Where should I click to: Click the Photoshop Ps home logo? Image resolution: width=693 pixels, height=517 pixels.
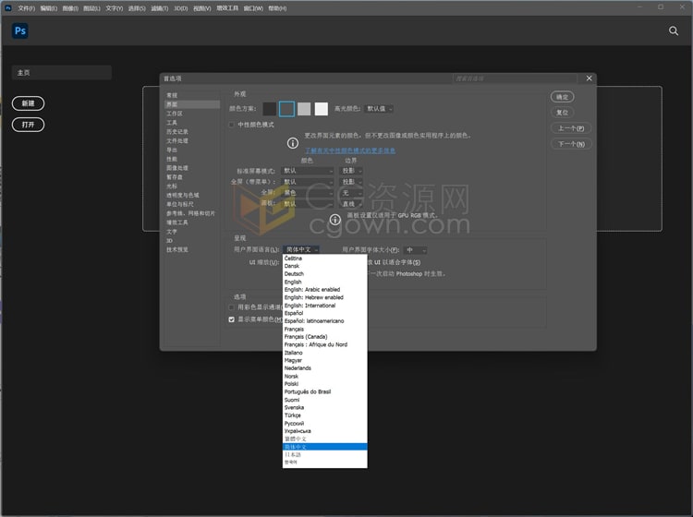(20, 30)
